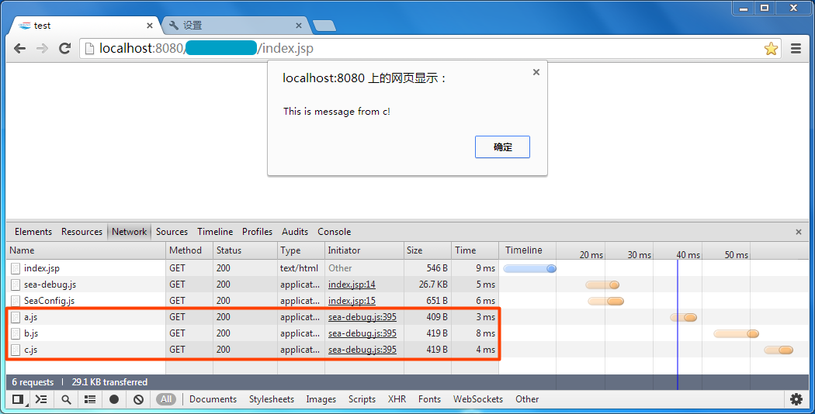Clear the network log icon
815x414 pixels.
pos(138,399)
